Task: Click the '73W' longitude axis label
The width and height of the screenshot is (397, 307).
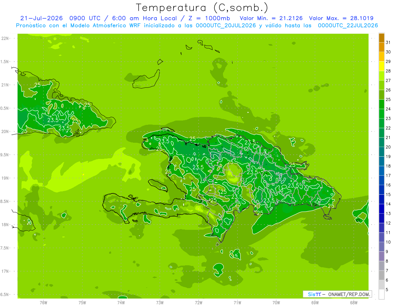Action: 160,302
